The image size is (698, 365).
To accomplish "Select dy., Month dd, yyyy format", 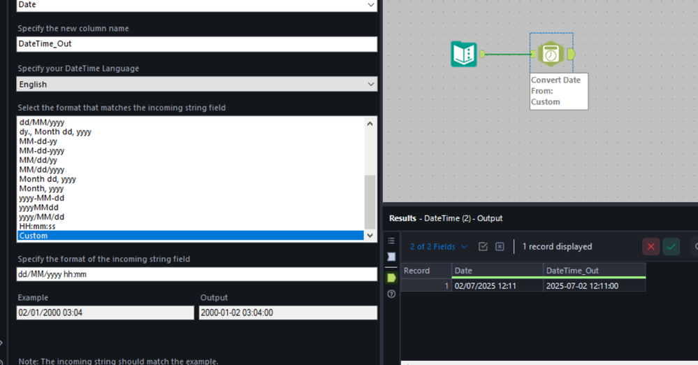I will tap(55, 131).
